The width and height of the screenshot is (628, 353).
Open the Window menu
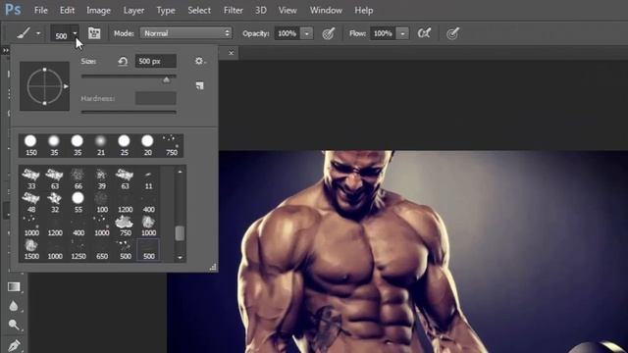point(326,11)
